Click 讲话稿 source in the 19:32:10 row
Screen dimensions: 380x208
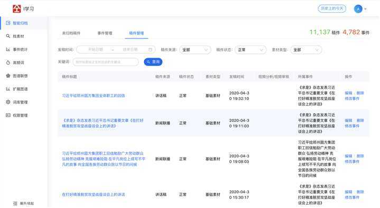(161, 96)
